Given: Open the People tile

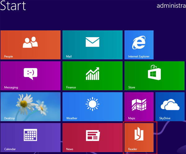Looking at the screenshot, I should click(30, 45).
